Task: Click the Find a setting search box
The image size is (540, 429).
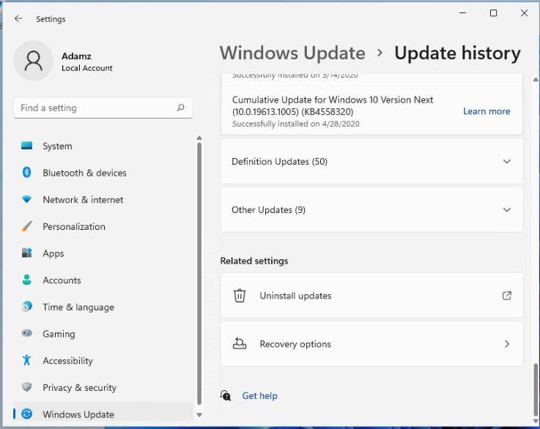Action: [x=103, y=108]
